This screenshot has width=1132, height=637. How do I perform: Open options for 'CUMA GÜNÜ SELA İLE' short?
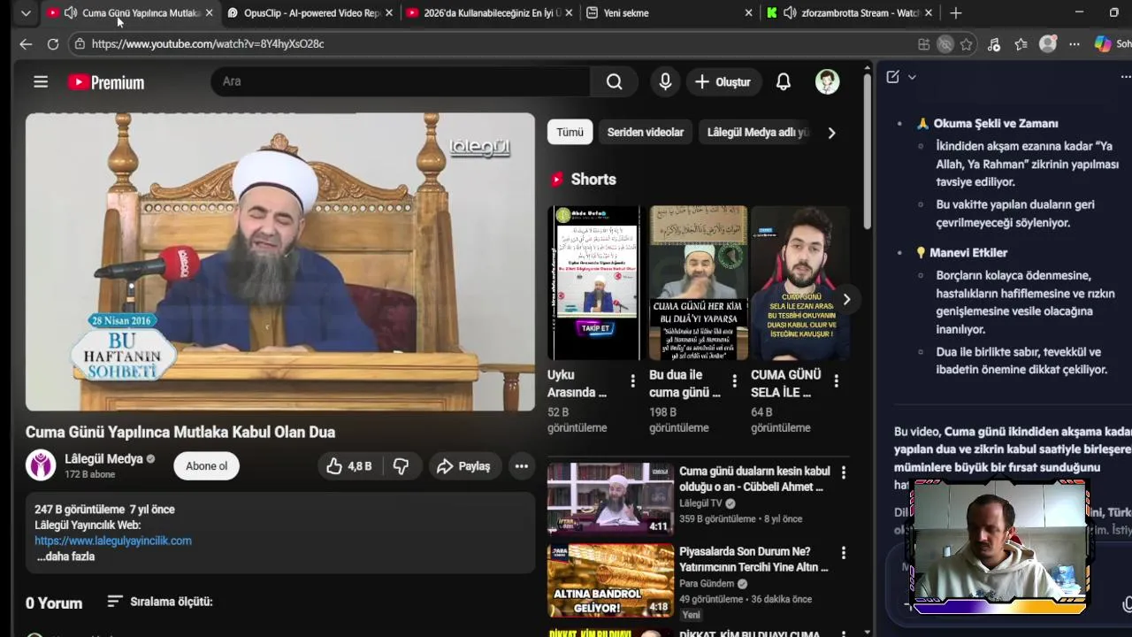836,381
